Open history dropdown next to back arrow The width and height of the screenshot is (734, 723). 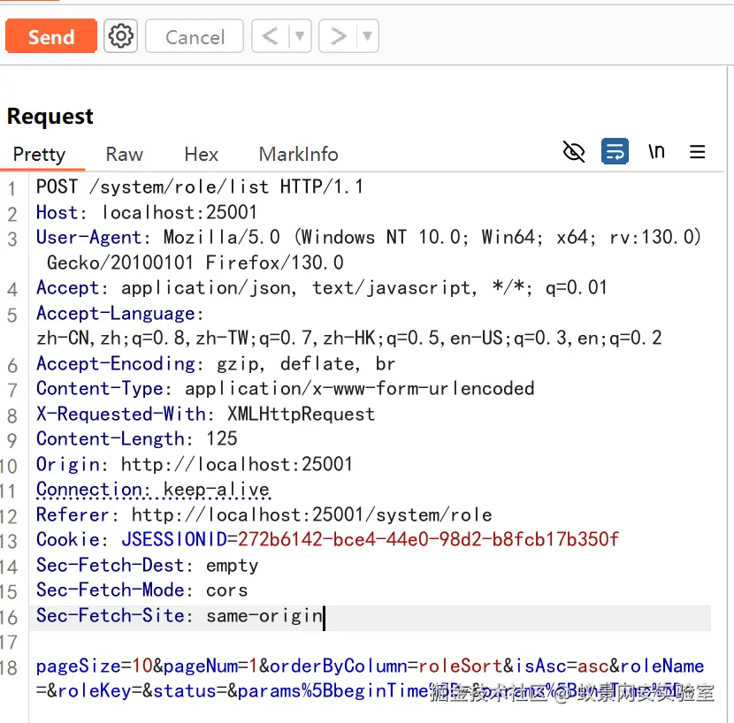click(x=300, y=36)
